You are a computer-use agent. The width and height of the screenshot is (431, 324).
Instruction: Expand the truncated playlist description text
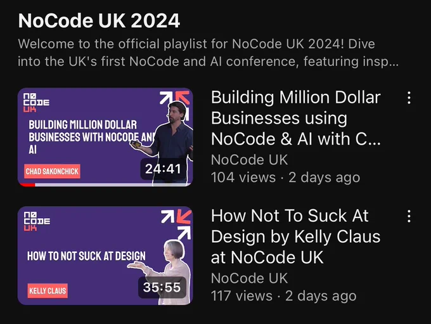[x=208, y=53]
